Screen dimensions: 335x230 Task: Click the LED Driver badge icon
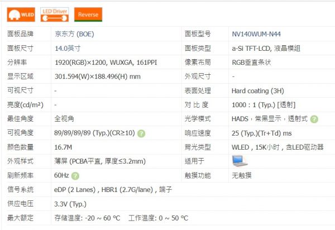pyautogui.click(x=55, y=15)
